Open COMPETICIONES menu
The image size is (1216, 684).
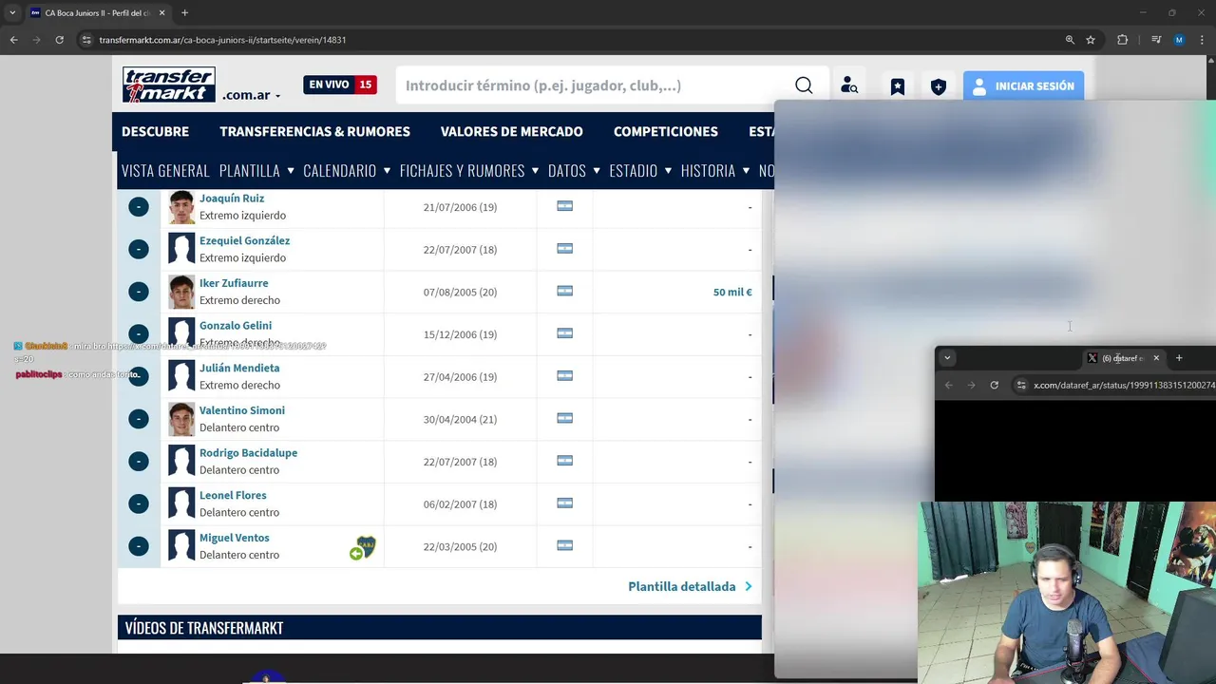pyautogui.click(x=665, y=132)
